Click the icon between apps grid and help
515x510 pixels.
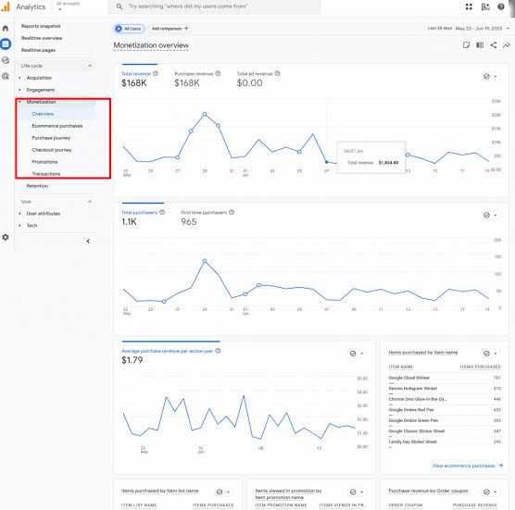tap(485, 6)
